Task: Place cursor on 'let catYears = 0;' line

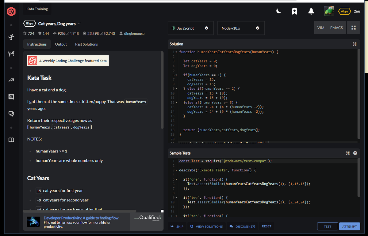Action: 200,61
